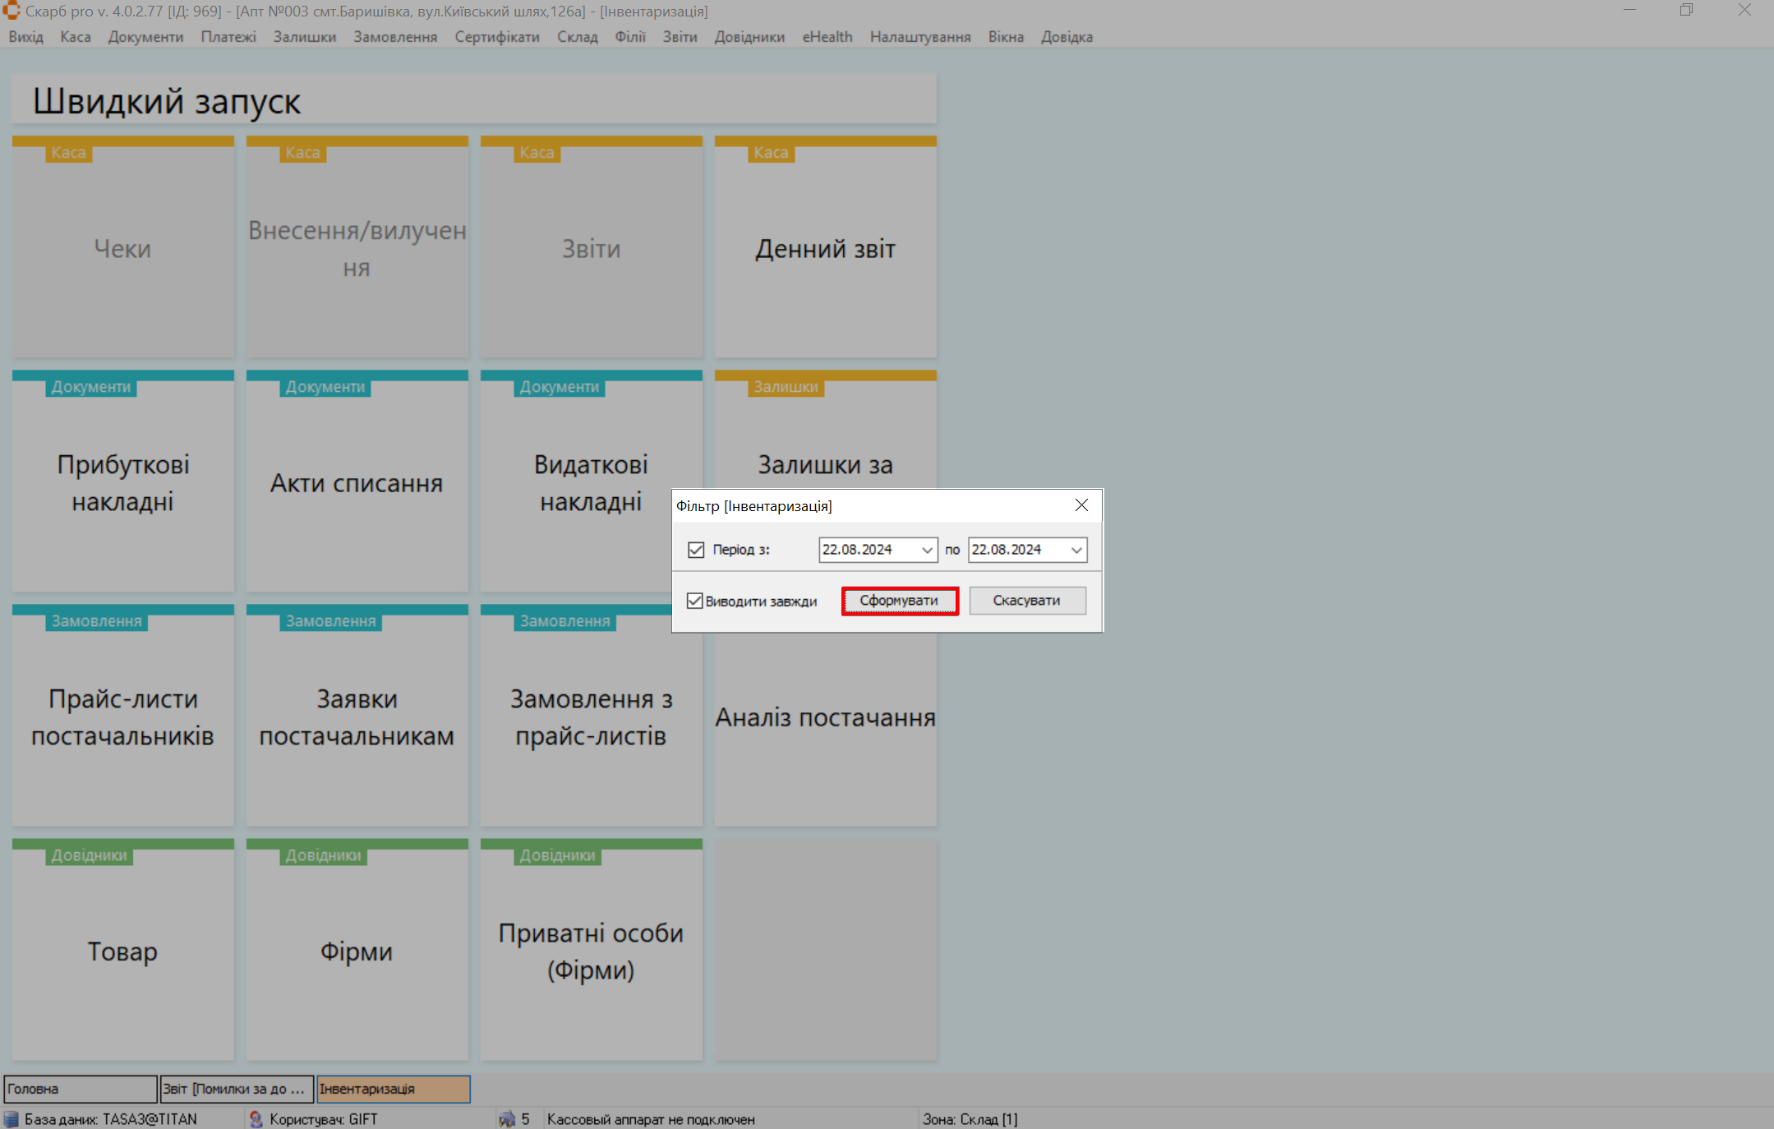Uncheck the Період з checkbox
Screen dimensions: 1774x1129
coord(696,550)
